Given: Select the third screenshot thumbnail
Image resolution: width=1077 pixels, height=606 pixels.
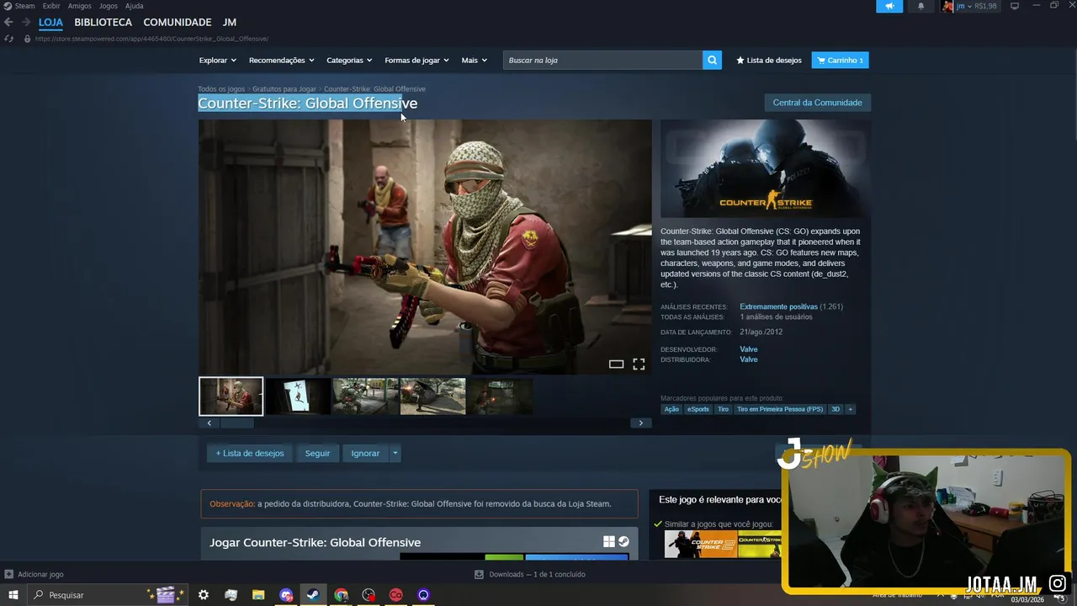Looking at the screenshot, I should (365, 396).
